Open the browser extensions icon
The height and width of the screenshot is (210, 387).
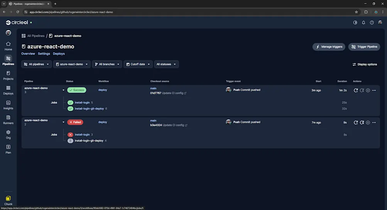pyautogui.click(x=366, y=12)
